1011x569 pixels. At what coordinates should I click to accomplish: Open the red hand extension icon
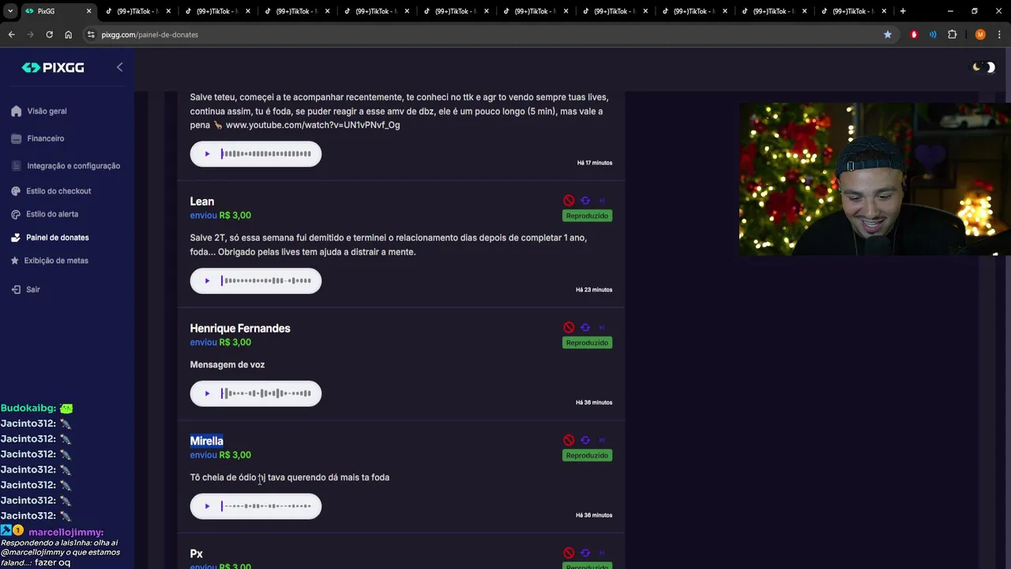click(914, 35)
